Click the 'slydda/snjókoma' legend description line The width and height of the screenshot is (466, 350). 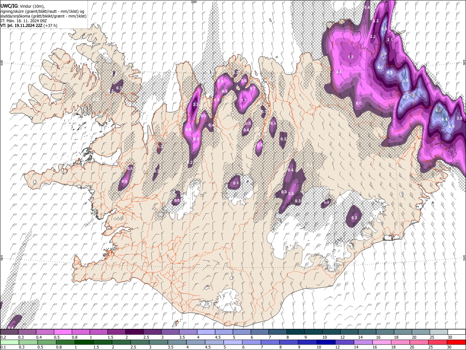click(44, 16)
